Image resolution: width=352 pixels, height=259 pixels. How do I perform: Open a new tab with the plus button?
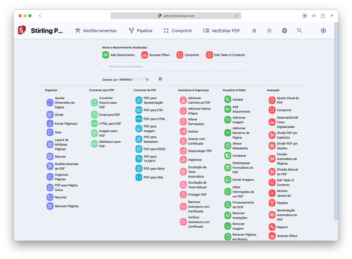point(332,16)
